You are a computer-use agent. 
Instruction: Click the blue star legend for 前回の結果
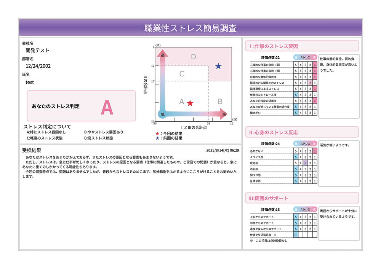(x=157, y=138)
